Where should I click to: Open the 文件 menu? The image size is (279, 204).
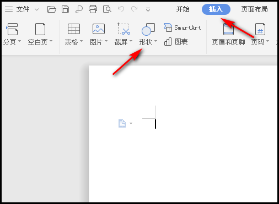click(x=23, y=9)
